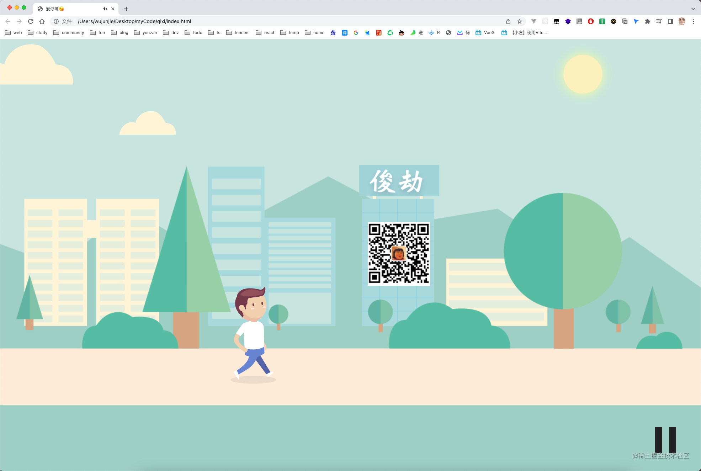Click the back navigation arrow
701x471 pixels.
8,21
